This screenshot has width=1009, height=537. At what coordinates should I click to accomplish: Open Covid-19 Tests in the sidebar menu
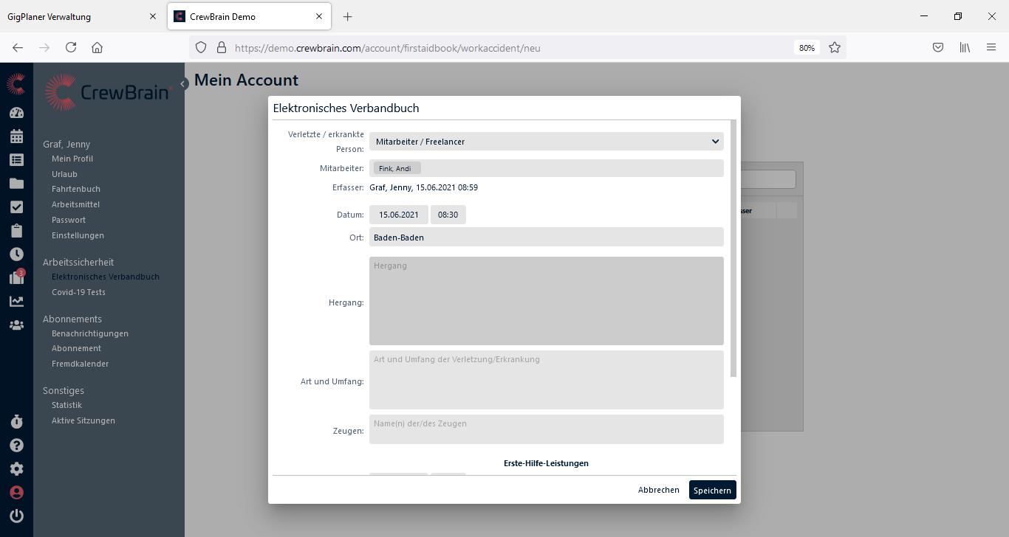coord(78,292)
